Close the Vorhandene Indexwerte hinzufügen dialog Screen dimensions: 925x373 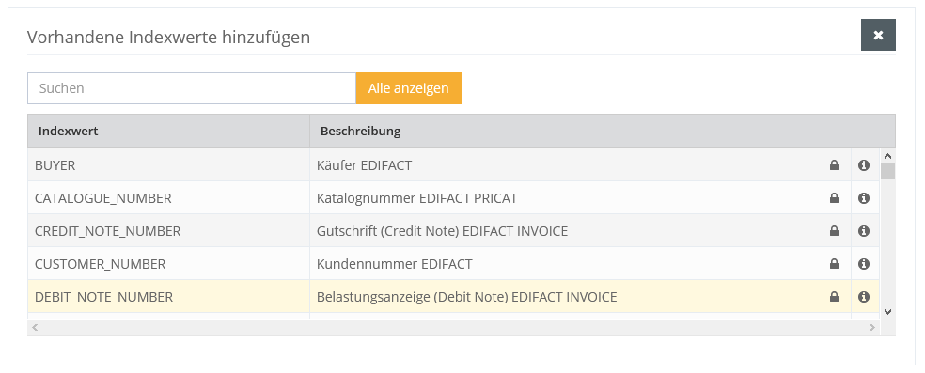[878, 35]
